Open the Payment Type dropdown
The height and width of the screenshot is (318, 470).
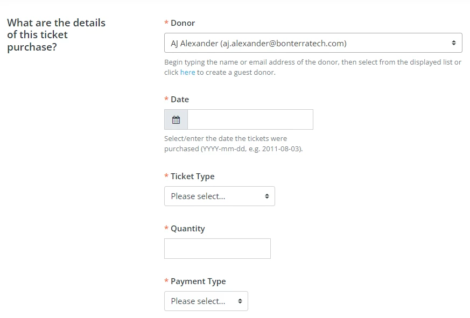coord(206,301)
